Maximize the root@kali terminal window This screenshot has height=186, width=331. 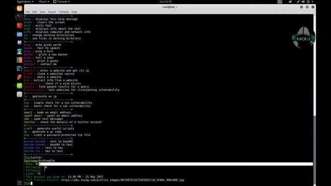(x=307, y=7)
